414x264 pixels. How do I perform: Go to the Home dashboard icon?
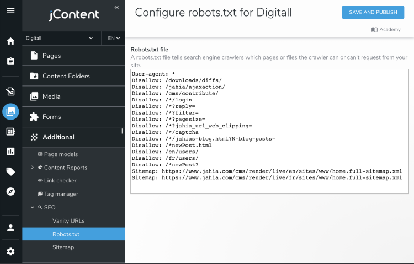(x=10, y=41)
